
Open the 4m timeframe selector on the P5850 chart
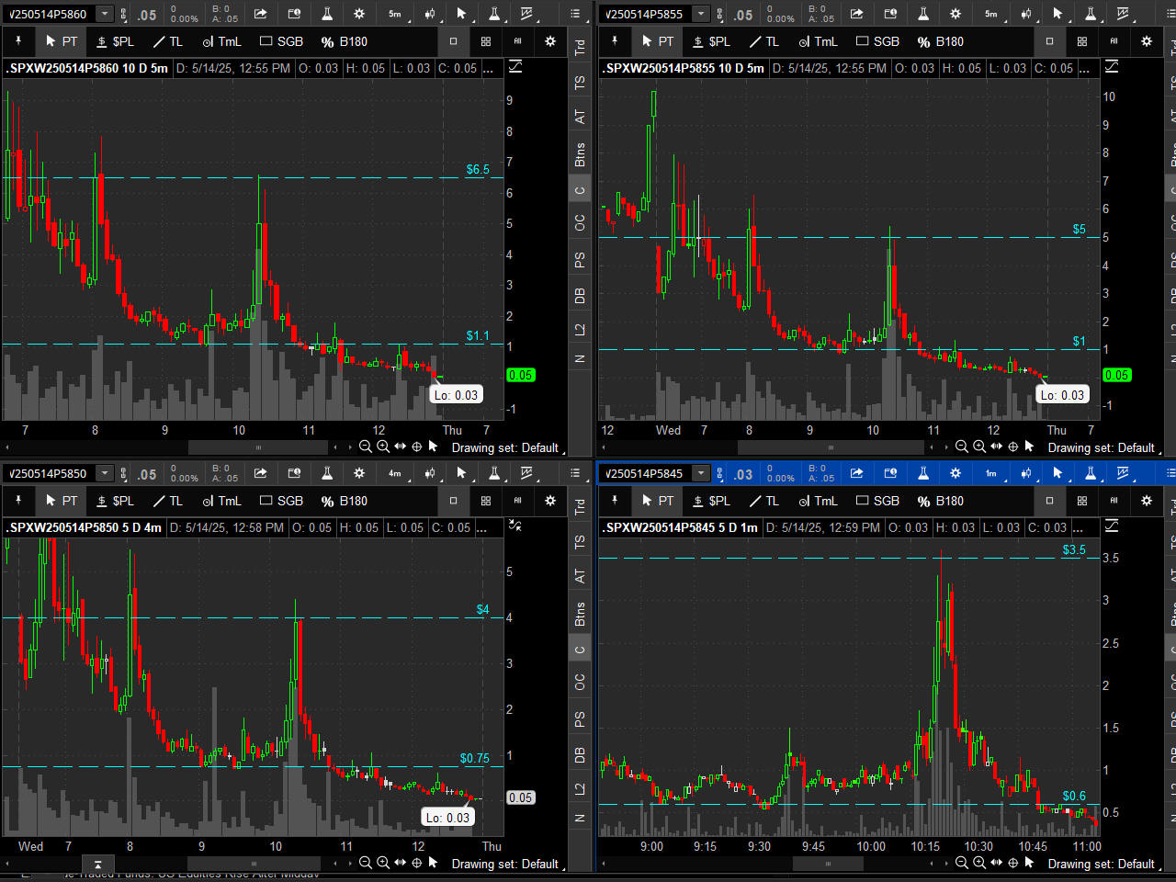395,473
